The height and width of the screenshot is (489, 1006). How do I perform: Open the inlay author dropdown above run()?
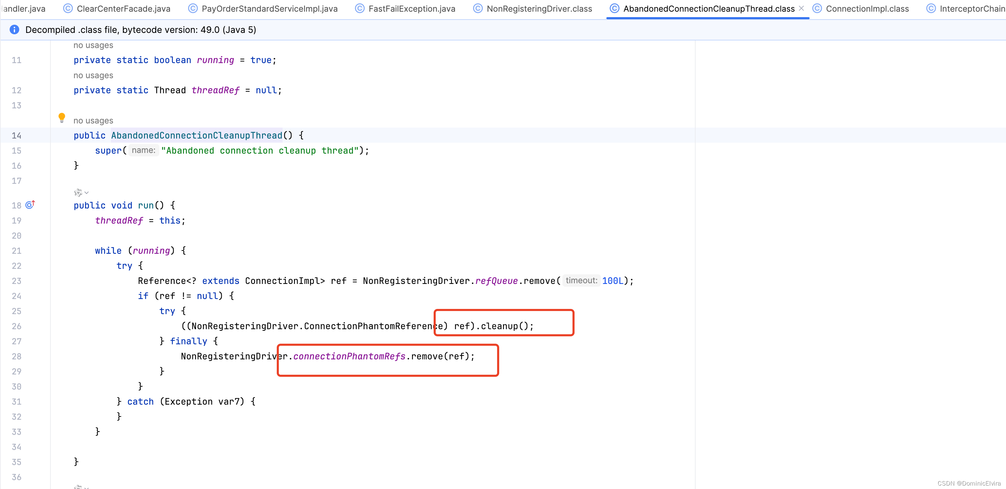tap(81, 193)
